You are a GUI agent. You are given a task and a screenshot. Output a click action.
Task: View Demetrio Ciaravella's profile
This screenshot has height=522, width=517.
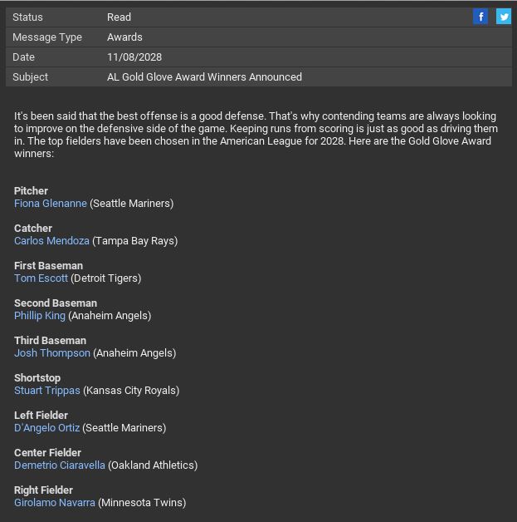[x=60, y=465]
